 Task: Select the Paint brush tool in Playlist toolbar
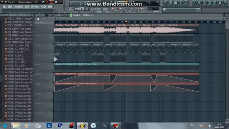(x=47, y=15)
